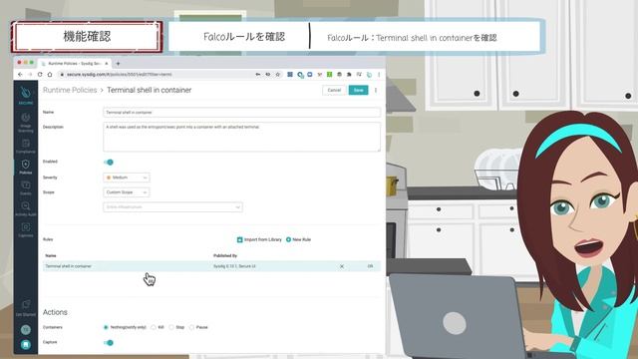The width and height of the screenshot is (638, 359).
Task: Click the Name column header in Rules
Action: click(x=51, y=255)
